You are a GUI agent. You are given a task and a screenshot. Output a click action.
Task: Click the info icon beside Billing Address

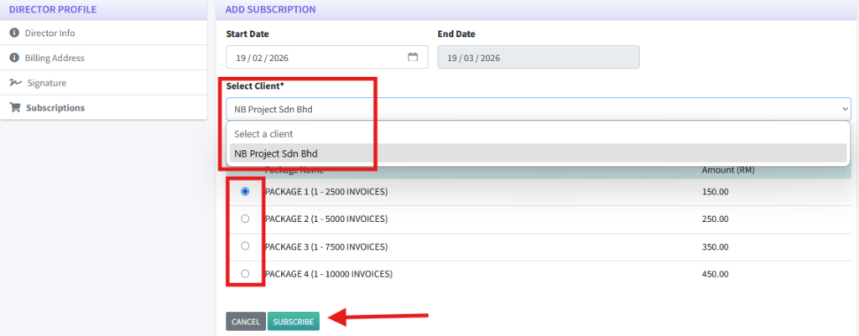click(14, 58)
